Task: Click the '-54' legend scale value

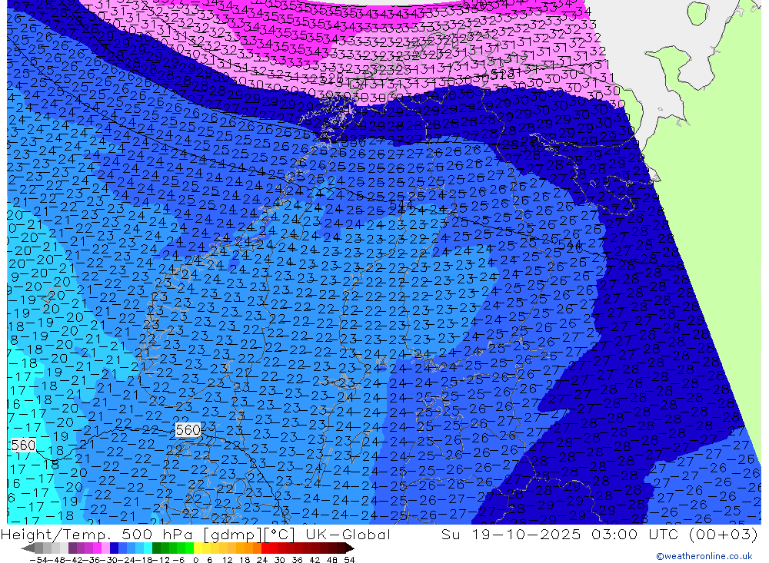Action: click(38, 560)
